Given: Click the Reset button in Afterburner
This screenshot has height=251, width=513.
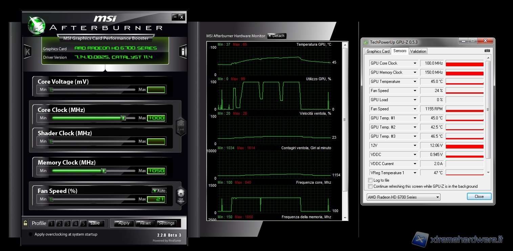Looking at the screenshot, I should 145,223.
